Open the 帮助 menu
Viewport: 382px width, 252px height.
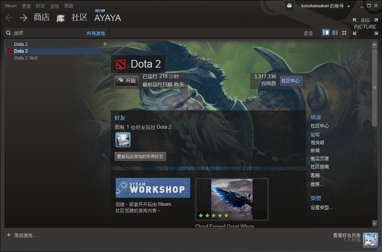tap(69, 6)
